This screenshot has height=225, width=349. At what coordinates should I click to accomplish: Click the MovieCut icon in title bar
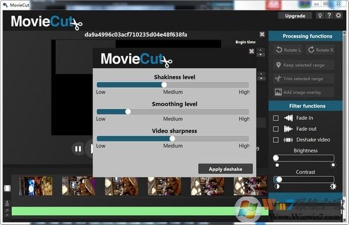6,5
